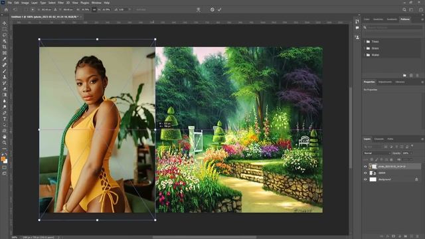Toggle layer filtering switch in Layers panel
This screenshot has width=425, height=239.
[x=412, y=146]
